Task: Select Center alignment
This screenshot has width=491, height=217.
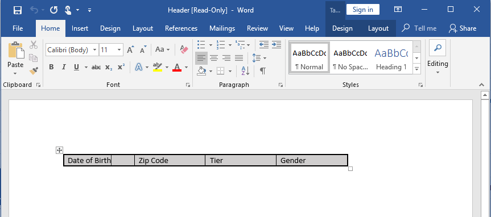Action: [214, 58]
